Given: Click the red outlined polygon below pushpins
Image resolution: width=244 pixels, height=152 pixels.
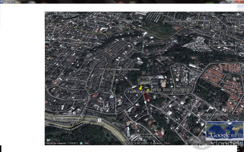Looking at the screenshot, I should coord(146,97).
